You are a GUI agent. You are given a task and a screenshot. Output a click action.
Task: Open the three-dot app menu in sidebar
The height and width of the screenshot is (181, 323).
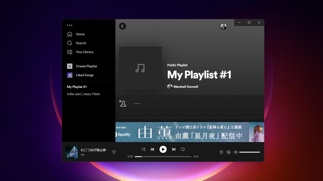coord(70,25)
